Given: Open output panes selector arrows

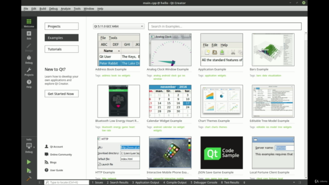Looking at the screenshot, I should tap(244, 182).
